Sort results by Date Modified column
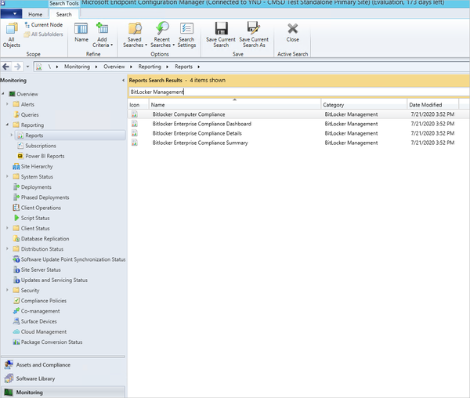 coord(433,105)
